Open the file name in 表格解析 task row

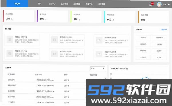[45, 91]
